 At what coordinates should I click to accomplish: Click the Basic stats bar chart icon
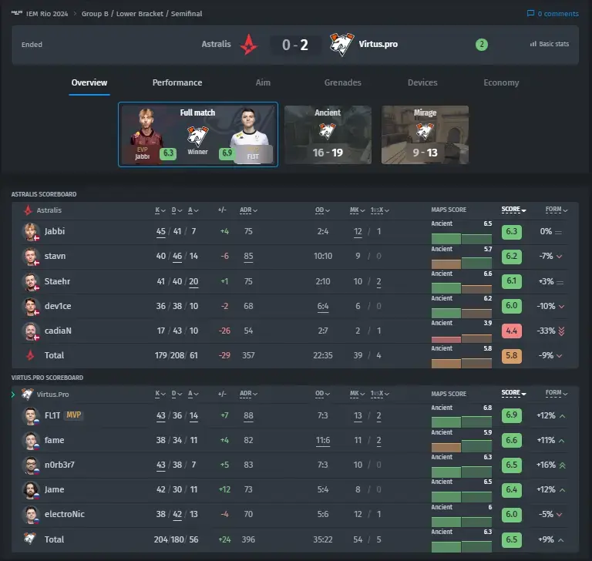533,44
